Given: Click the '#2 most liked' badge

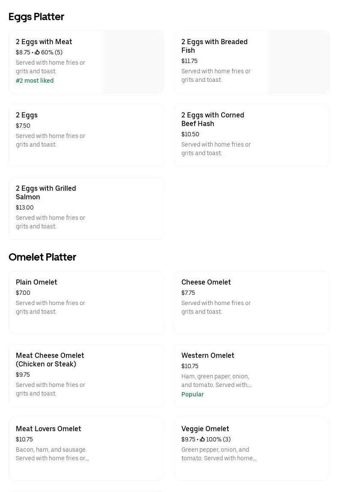Looking at the screenshot, I should 35,81.
